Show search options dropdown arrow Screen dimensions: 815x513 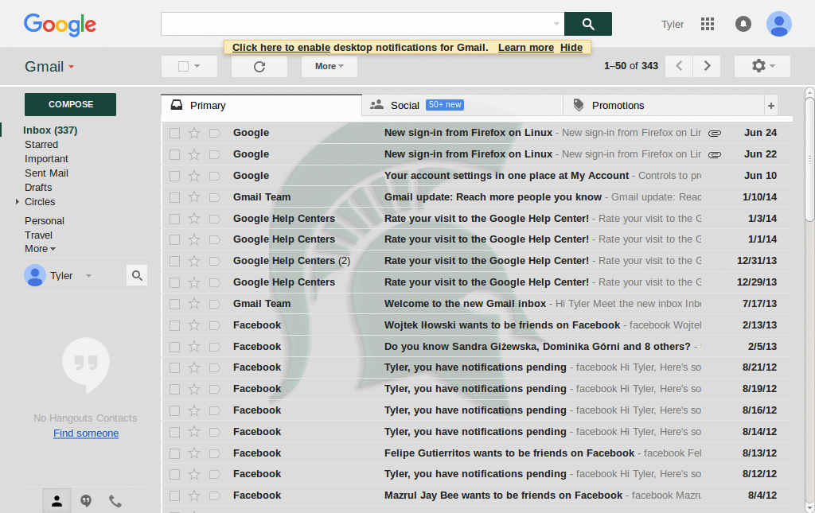tap(556, 24)
